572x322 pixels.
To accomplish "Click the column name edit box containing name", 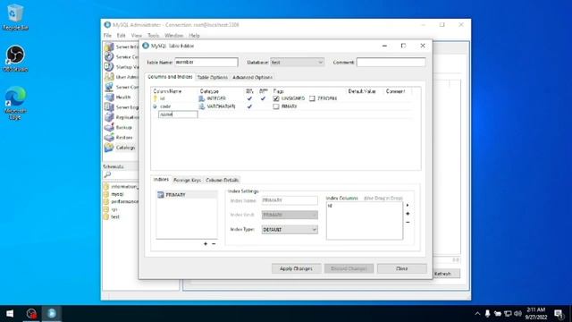I will tap(178, 114).
